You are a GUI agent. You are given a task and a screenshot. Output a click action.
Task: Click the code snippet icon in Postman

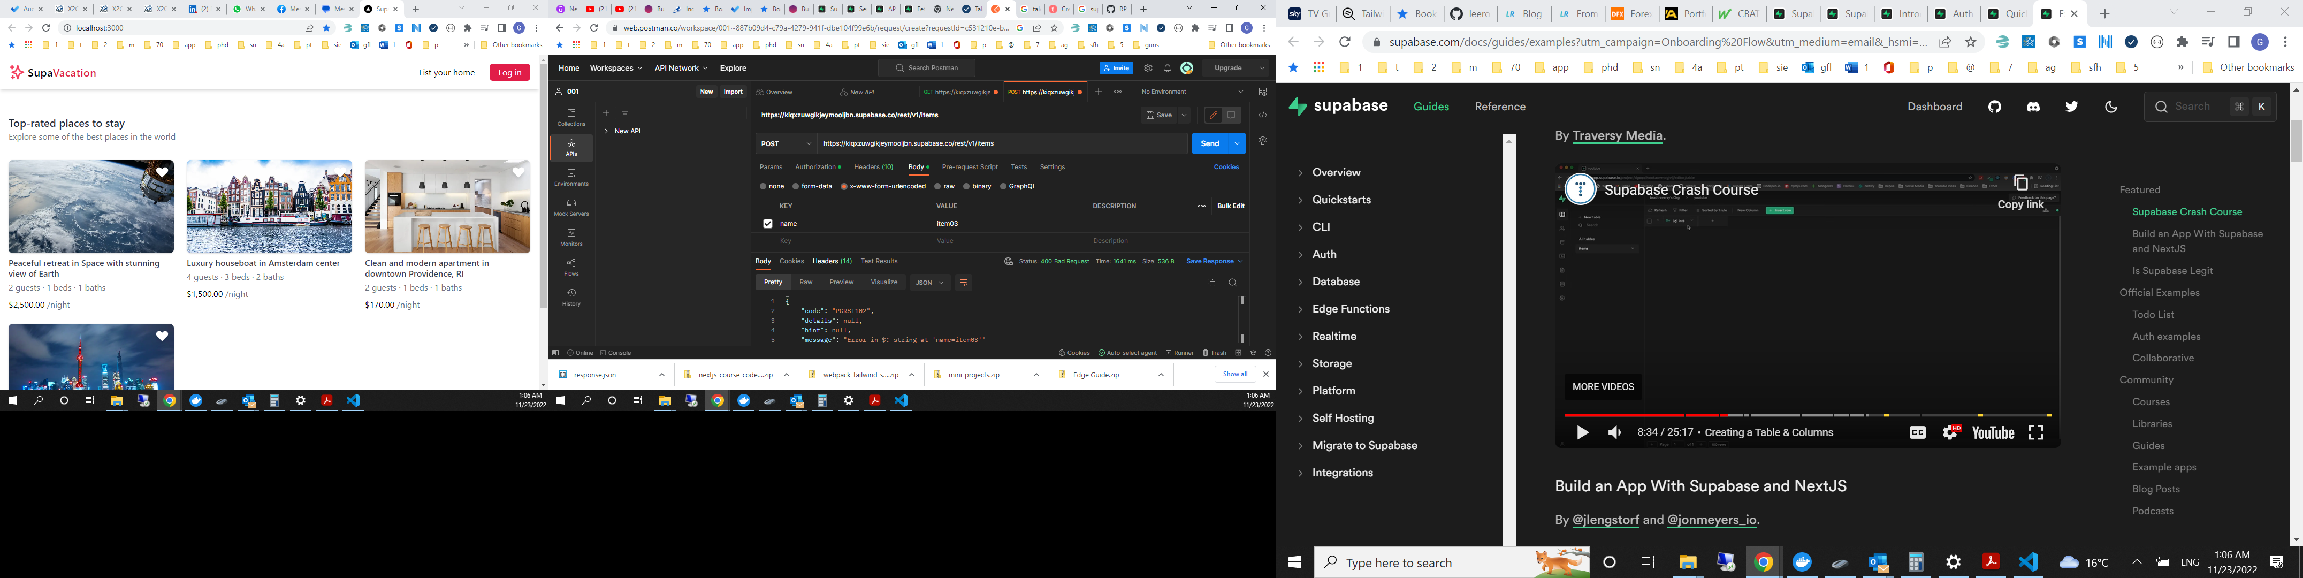coord(1262,116)
